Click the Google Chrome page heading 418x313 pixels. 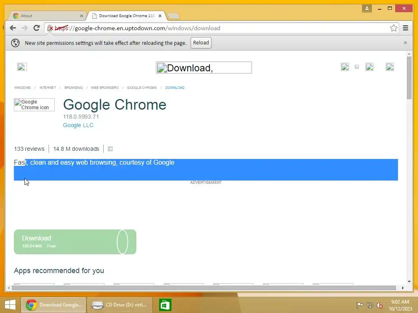[115, 105]
